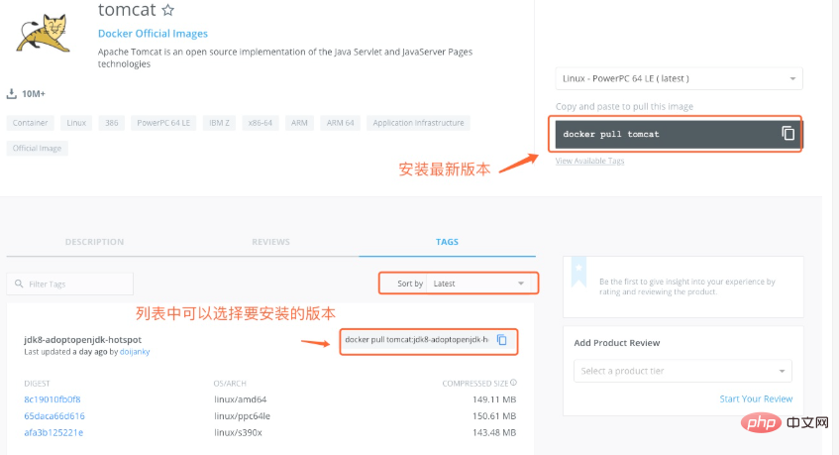Open the doijanky user link
839x455 pixels.
(135, 352)
